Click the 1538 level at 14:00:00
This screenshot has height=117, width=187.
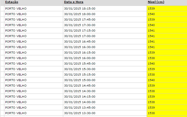point(151,102)
